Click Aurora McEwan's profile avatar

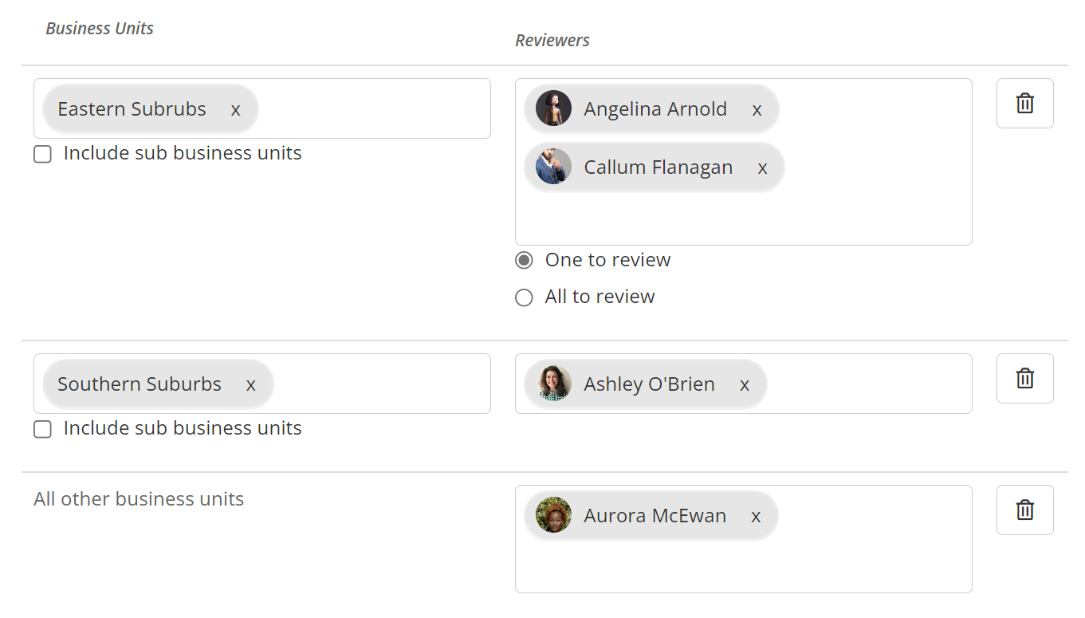click(x=552, y=515)
